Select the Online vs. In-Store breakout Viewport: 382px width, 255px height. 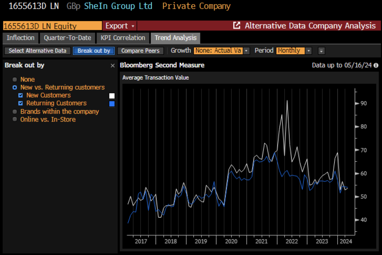(15, 119)
